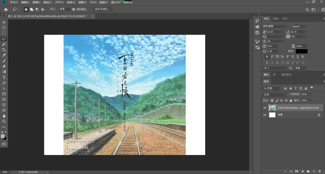This screenshot has width=325, height=174.
Task: Open the File menu
Action: [x=14, y=2]
